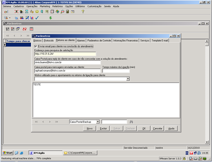Click the RM Agilis taskbar button
Screen dimensions: 212x162
45,153
